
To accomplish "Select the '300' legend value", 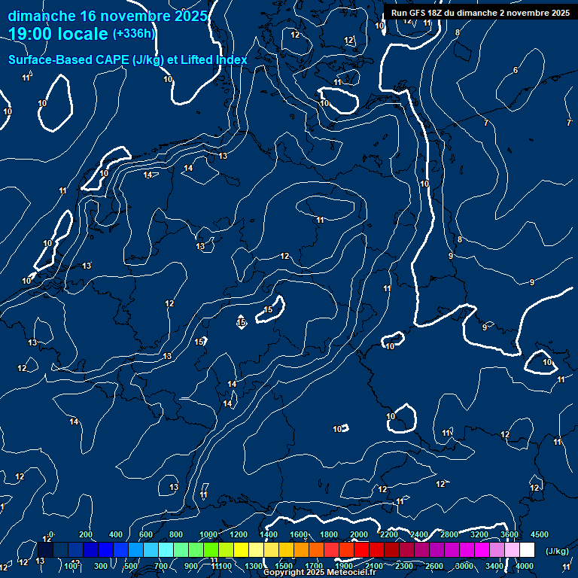I will click(100, 566).
